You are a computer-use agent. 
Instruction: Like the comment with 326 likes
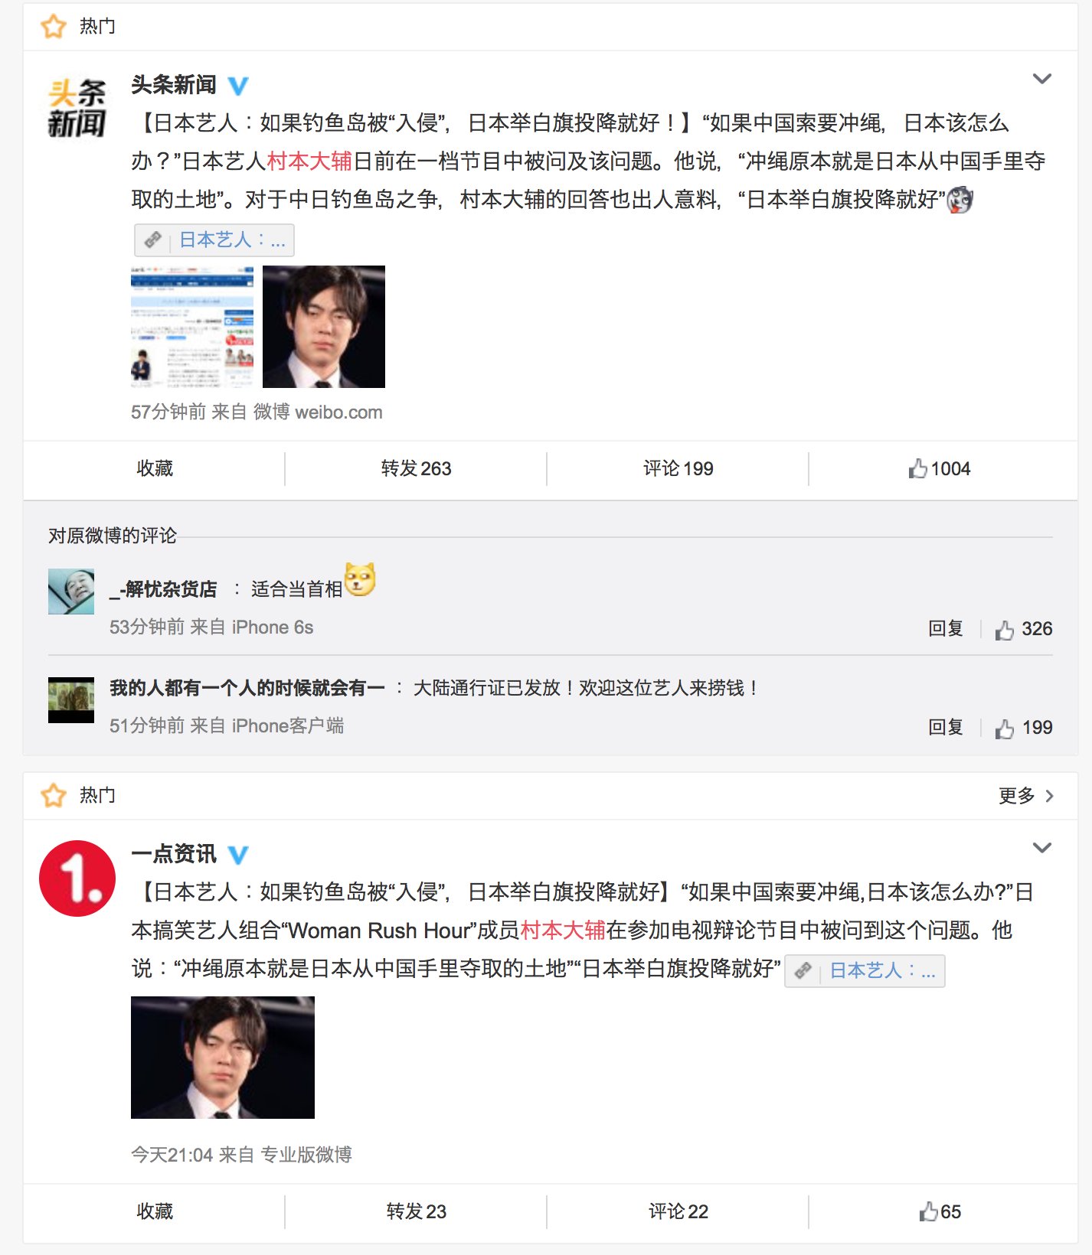(x=1024, y=629)
